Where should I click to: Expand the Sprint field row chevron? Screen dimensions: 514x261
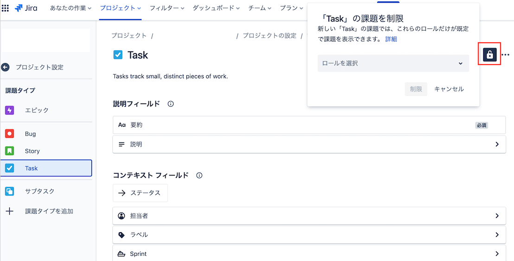[497, 254]
